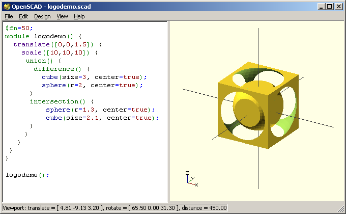346x214 pixels.
Task: Click the cube(size=3, center=true); line
Action: [x=94, y=77]
